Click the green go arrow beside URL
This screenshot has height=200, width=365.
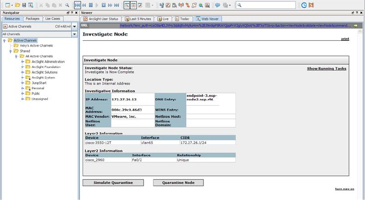point(355,25)
